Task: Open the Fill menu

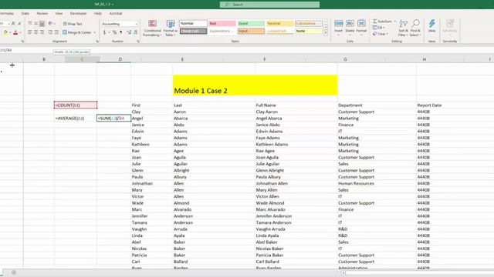Action: coord(378,28)
